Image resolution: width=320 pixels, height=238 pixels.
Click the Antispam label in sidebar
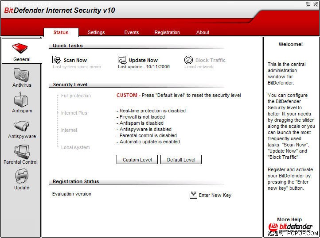tap(22, 111)
